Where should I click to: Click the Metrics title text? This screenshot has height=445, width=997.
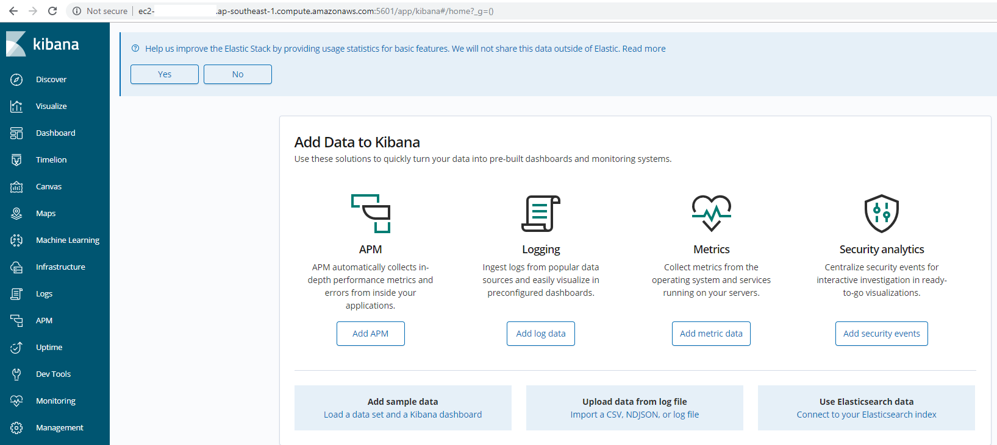coord(712,250)
